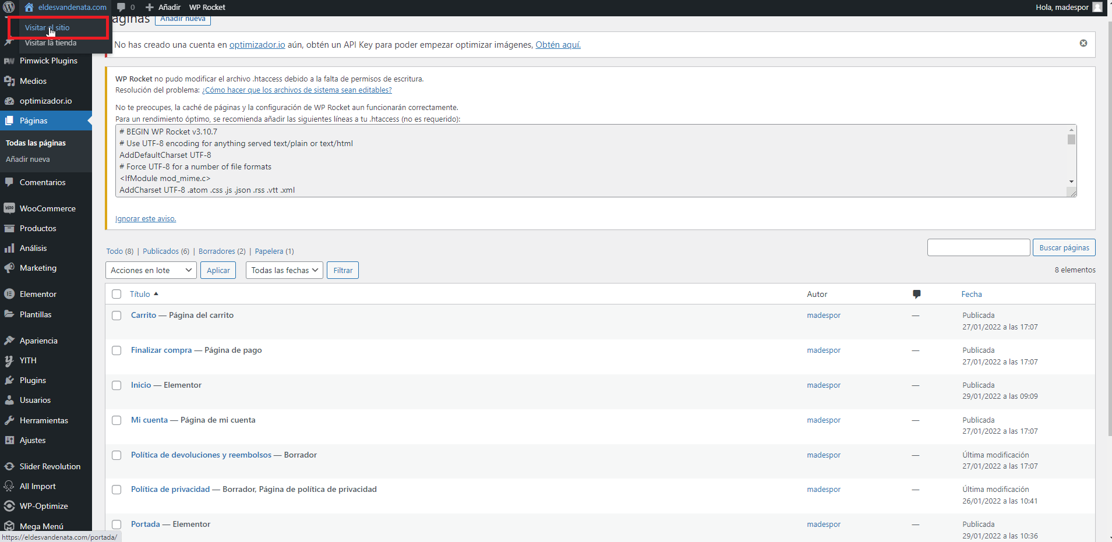Filter list by Papelera (1)
Screen dimensions: 1112x542
(274, 251)
